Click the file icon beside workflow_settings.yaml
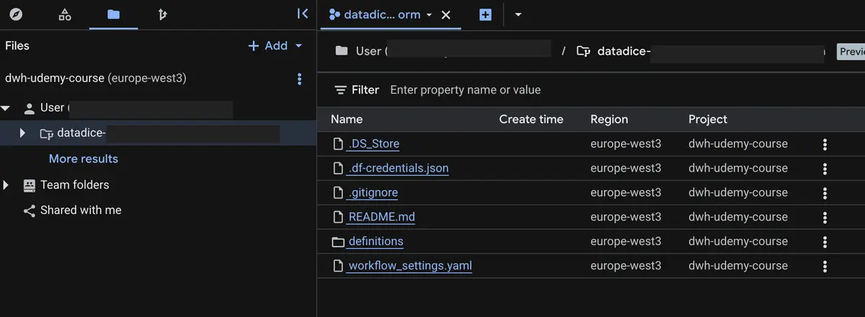 [338, 266]
